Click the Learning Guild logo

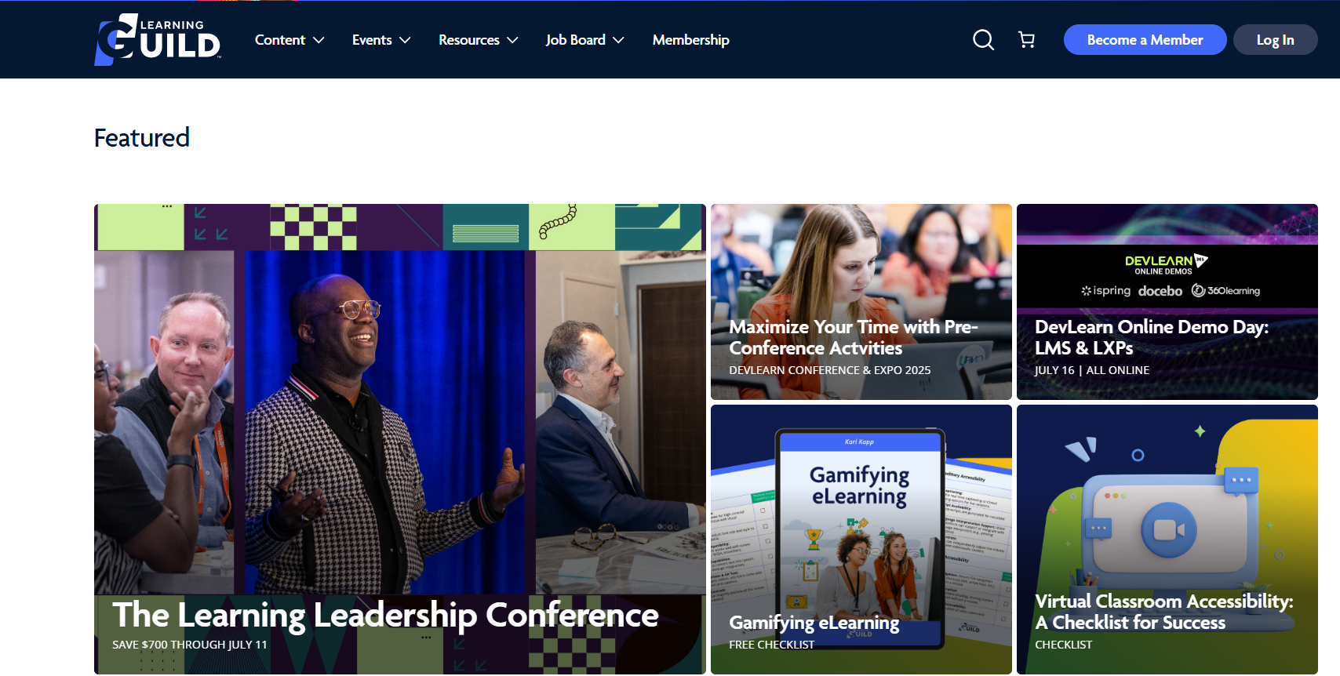click(158, 39)
